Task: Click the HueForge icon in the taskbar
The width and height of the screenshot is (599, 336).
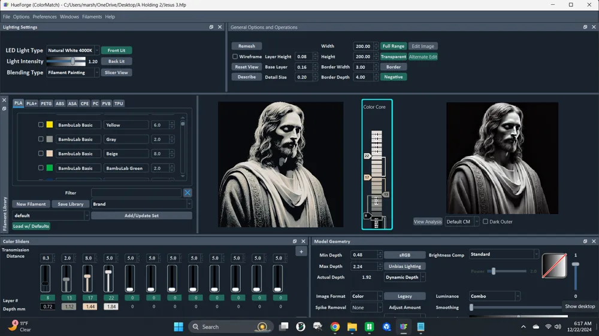Action: [x=403, y=327]
